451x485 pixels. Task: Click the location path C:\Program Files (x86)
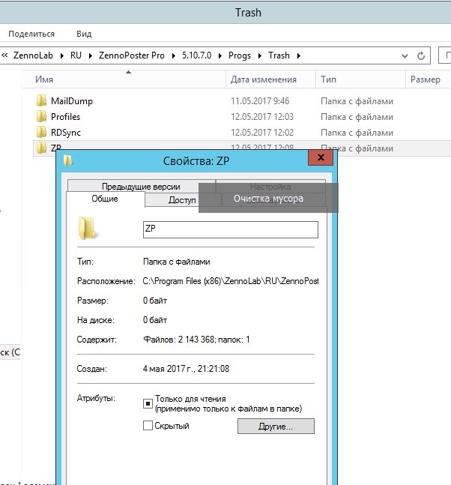point(231,281)
